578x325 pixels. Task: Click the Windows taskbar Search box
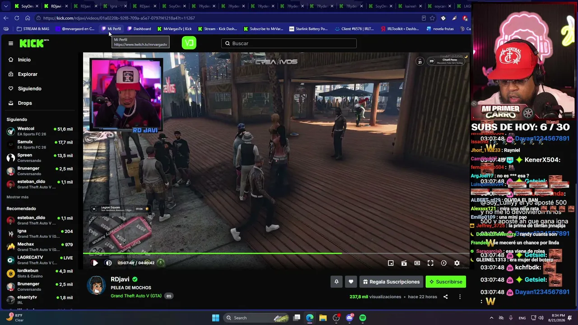click(x=256, y=318)
